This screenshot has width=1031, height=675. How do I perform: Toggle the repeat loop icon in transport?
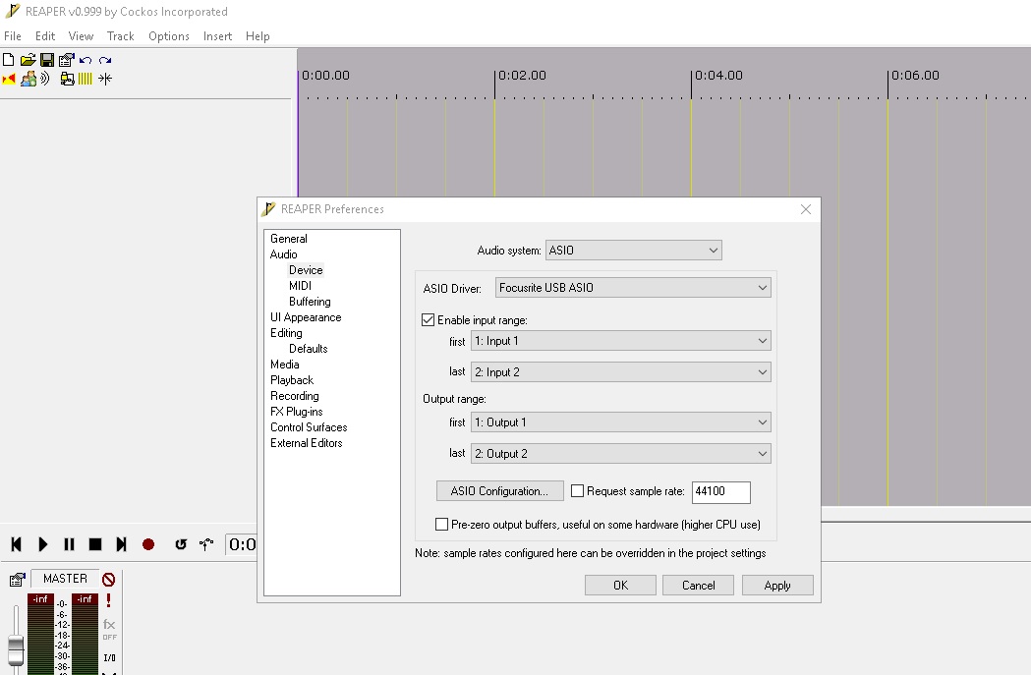pyautogui.click(x=181, y=544)
